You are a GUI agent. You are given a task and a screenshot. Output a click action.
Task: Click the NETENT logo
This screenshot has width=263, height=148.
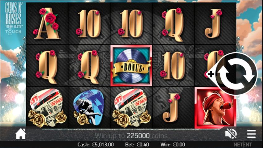click(243, 145)
